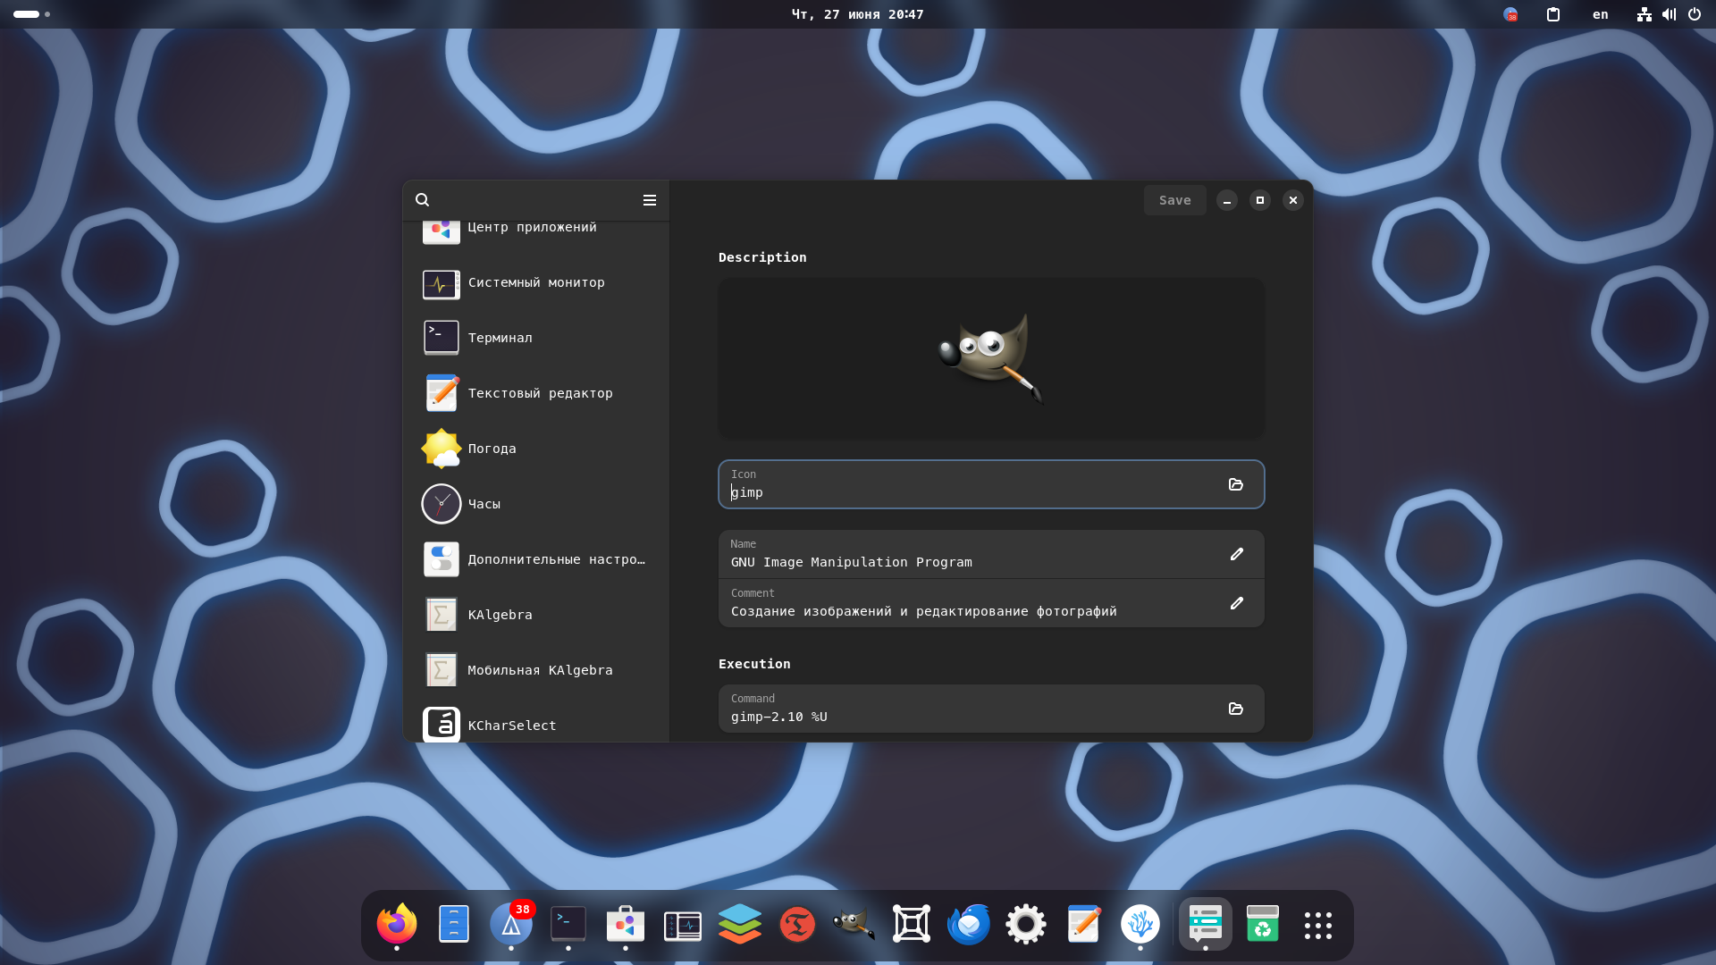Switch keyboard layout via en indicator
Viewport: 1716px width, 965px height.
coord(1600,14)
